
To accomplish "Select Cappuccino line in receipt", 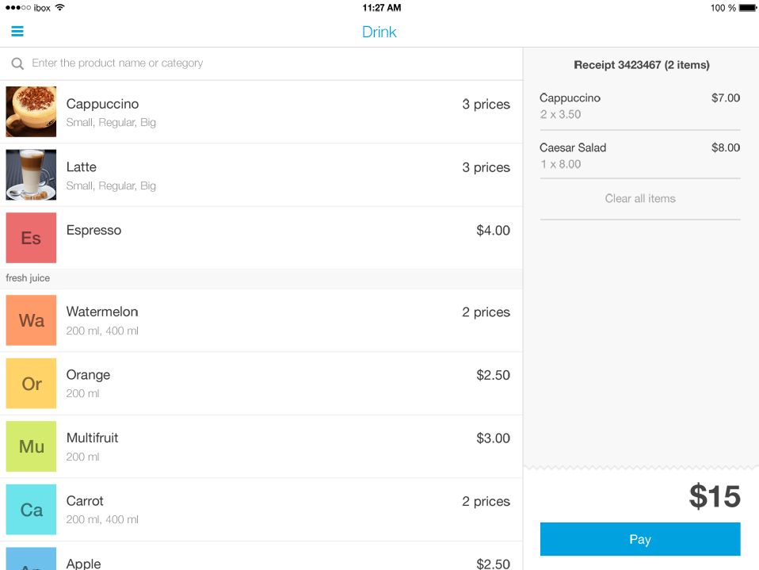I will 640,105.
